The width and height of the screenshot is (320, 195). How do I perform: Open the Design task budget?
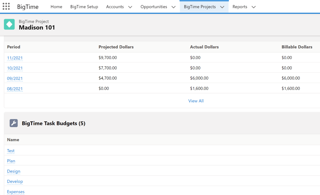pos(14,171)
